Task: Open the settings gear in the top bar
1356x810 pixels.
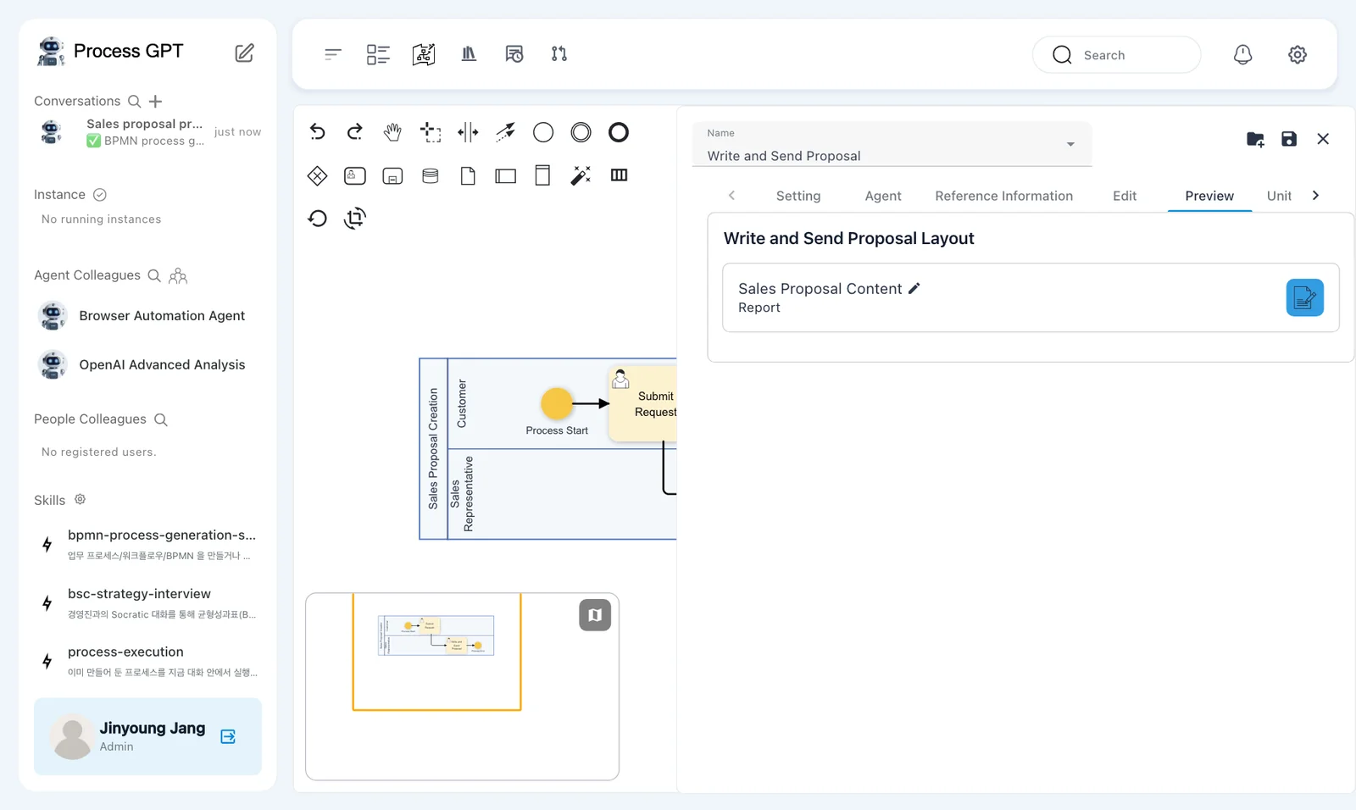Action: [1298, 54]
